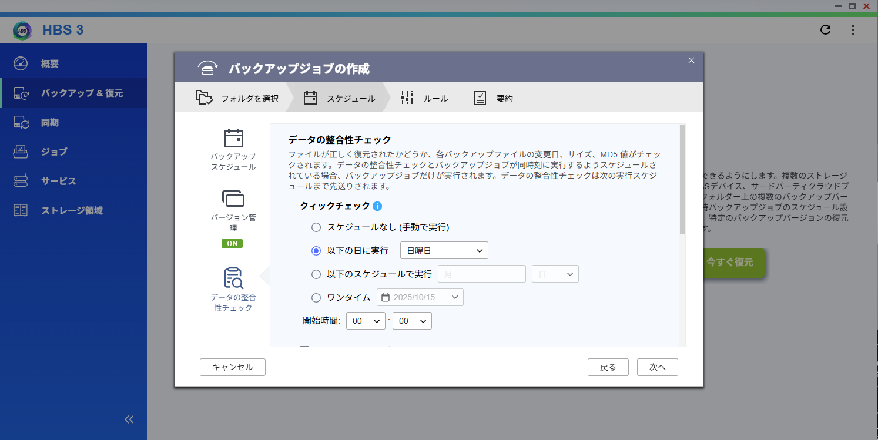878x440 pixels.
Task: Click the dialog's vertical scrollbar
Action: (682, 179)
